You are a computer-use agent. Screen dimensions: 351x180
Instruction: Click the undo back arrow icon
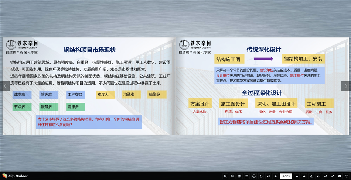(x=261, y=176)
